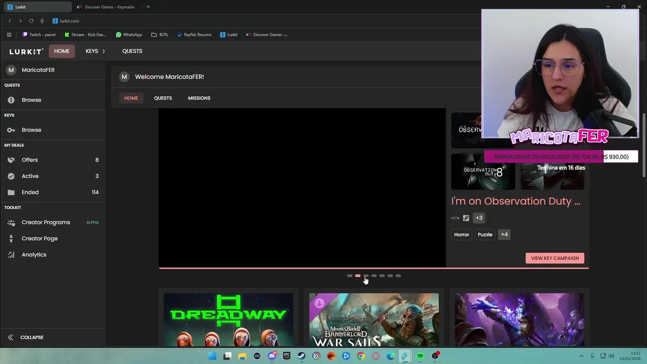Image resolution: width=647 pixels, height=364 pixels.
Task: Click the Observation Duty 8 thumbnail
Action: click(x=483, y=172)
